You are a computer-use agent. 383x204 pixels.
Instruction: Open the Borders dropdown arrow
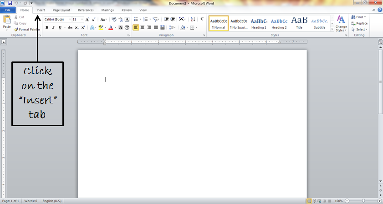click(x=196, y=28)
